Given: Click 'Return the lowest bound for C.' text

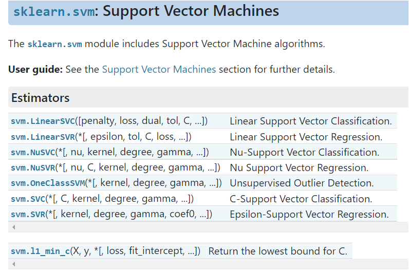Looking at the screenshot, I should 277,251.
